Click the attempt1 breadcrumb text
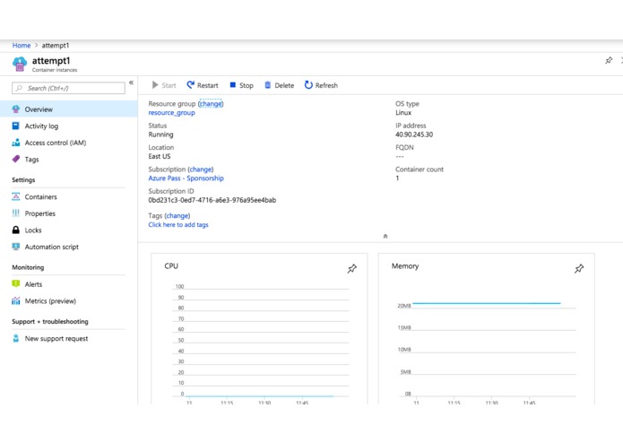The image size is (623, 443). [56, 46]
